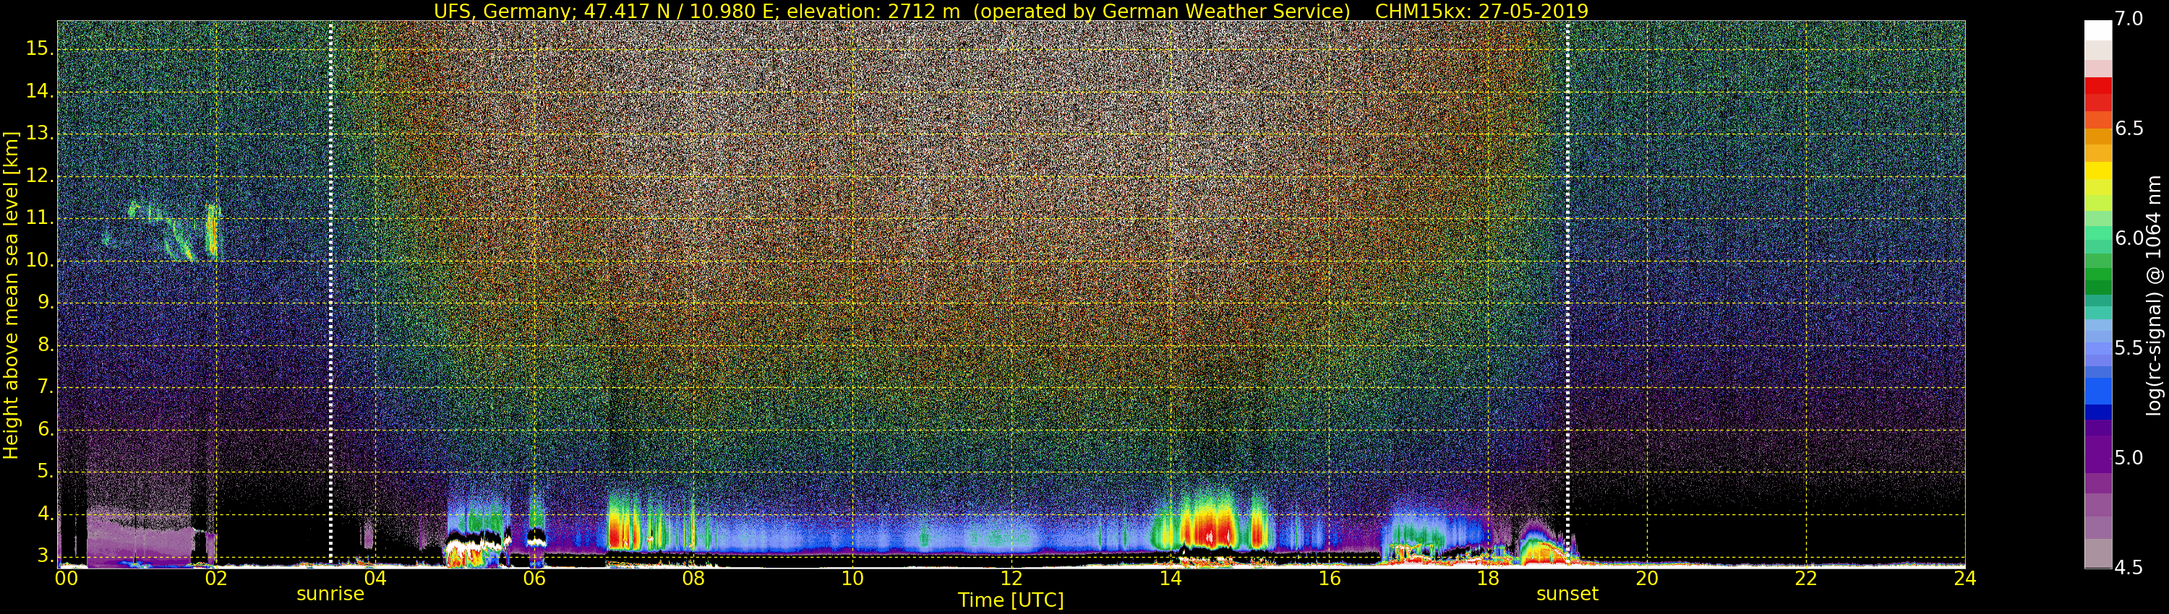Click the '18' time axis tick label
This screenshot has height=614, width=2169.
click(1488, 579)
